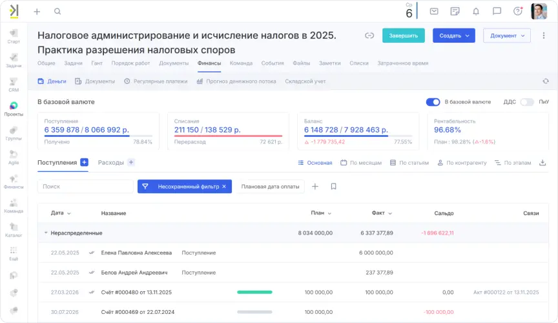The height and width of the screenshot is (323, 558).
Task: Open Финансы in the sidebar
Action: [x=14, y=182]
